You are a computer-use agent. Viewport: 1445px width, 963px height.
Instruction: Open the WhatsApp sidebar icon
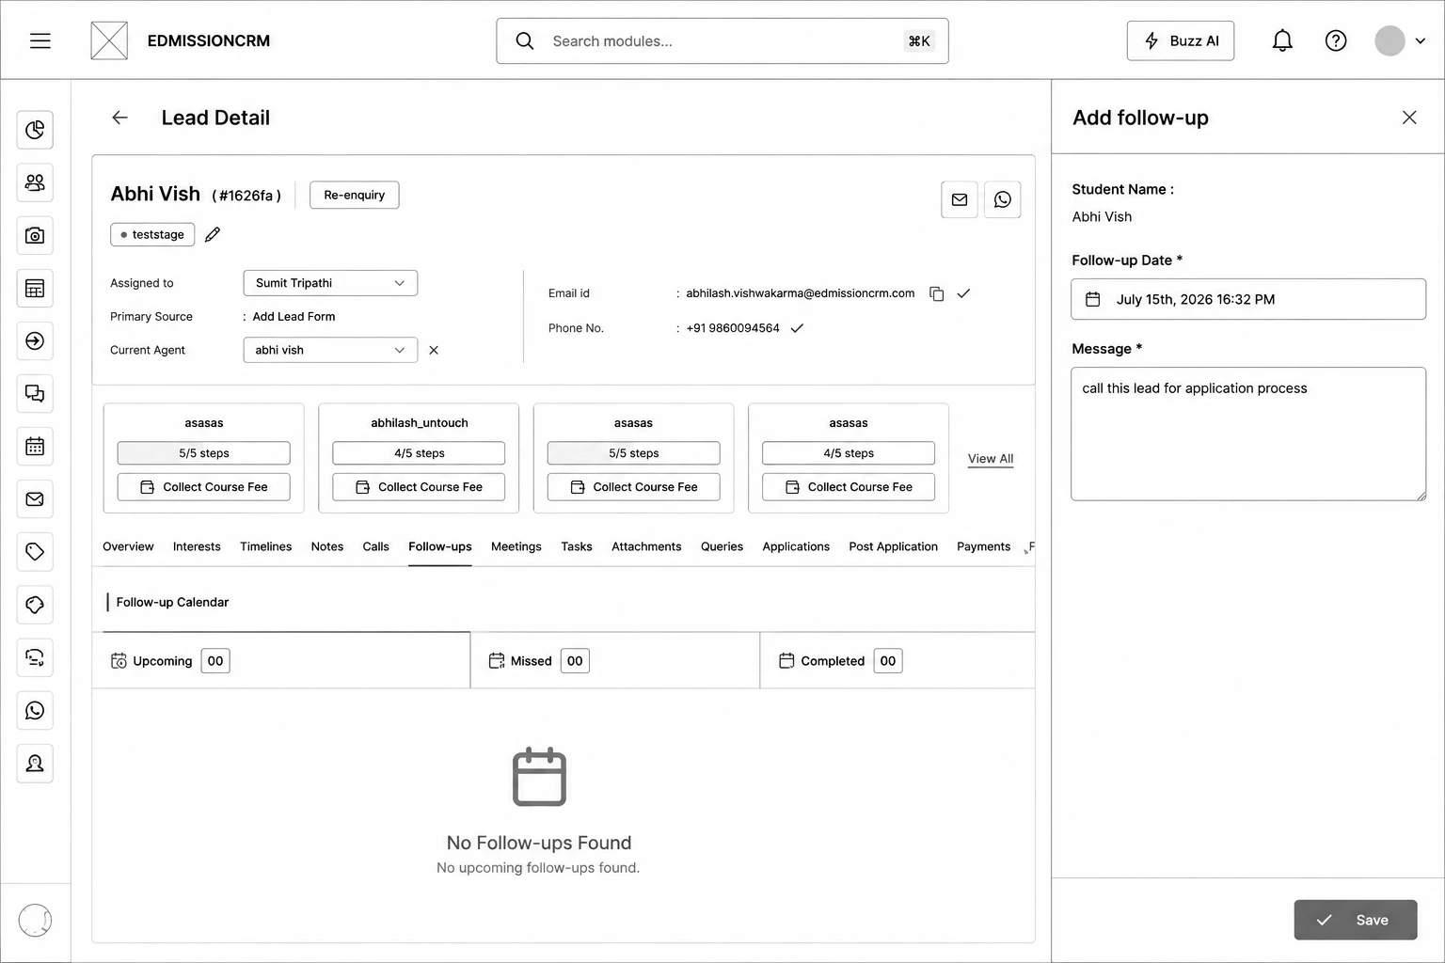[x=35, y=710]
